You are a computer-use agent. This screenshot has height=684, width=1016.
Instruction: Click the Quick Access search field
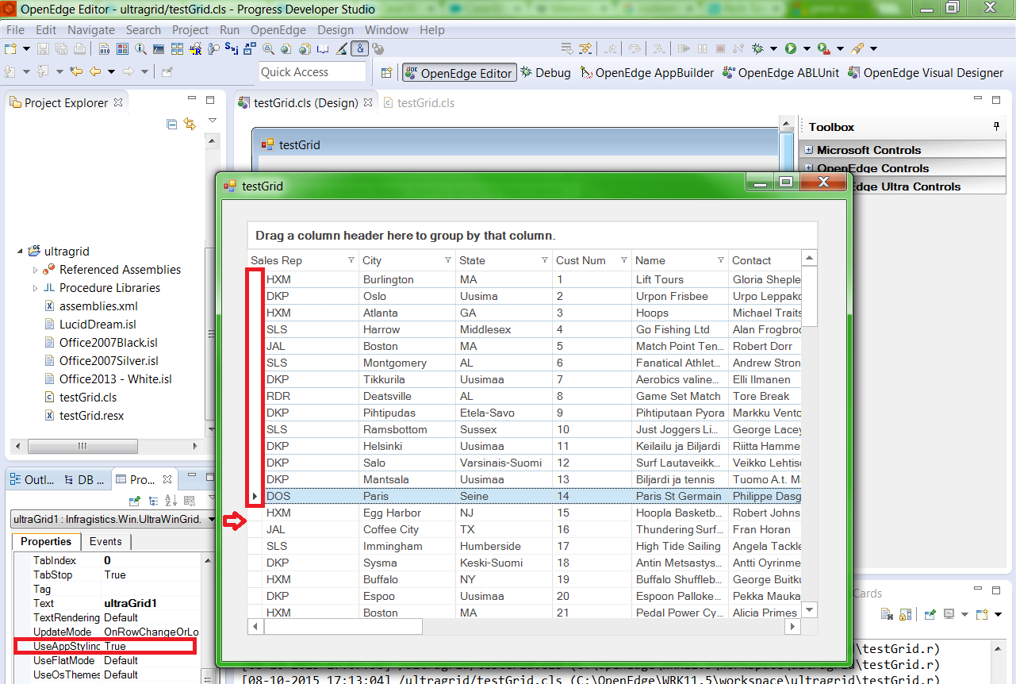(312, 72)
